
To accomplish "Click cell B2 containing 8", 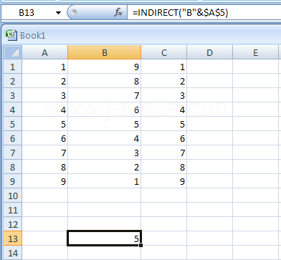I will [105, 81].
